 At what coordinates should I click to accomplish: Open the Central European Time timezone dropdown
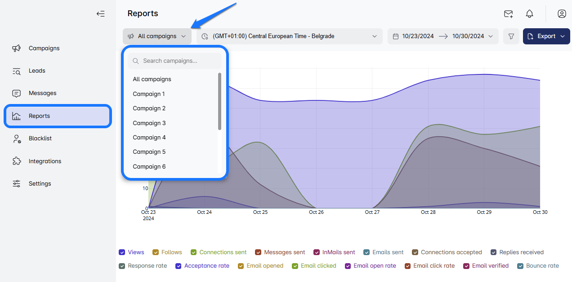pos(289,36)
